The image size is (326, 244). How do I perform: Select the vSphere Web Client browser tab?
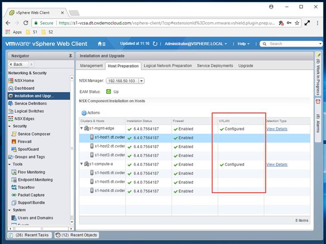[x=37, y=13]
